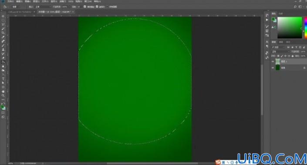Screen dimensions: 307x165
Task: Open the History panel icon in collapsed dock
Action: tap(267, 16)
